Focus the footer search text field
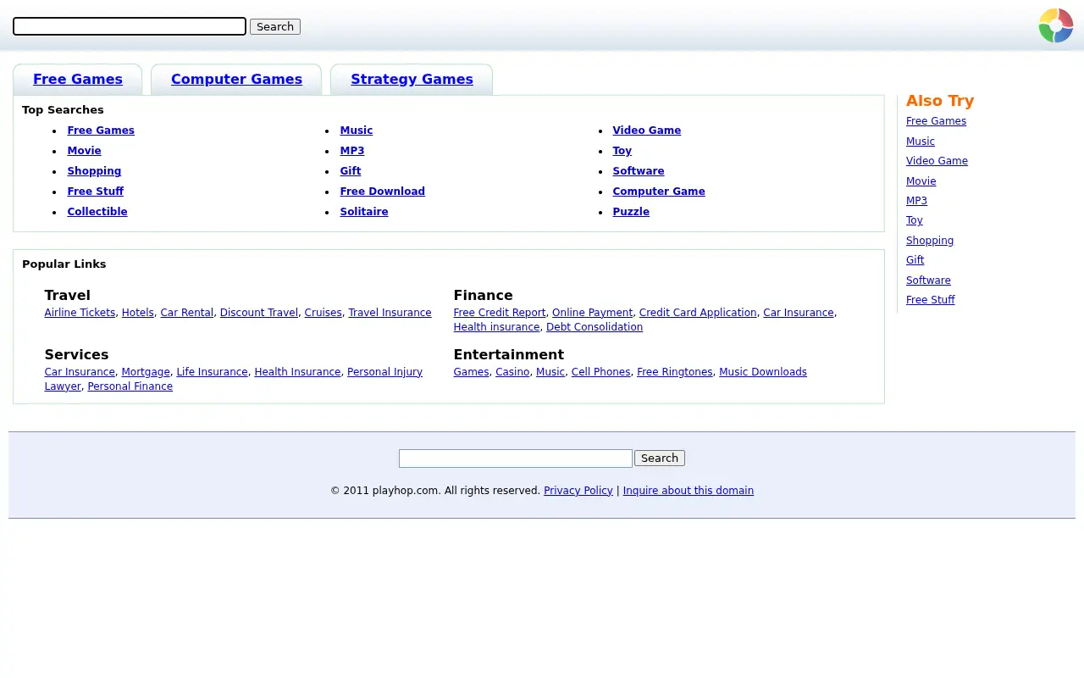The image size is (1084, 678). (x=516, y=458)
